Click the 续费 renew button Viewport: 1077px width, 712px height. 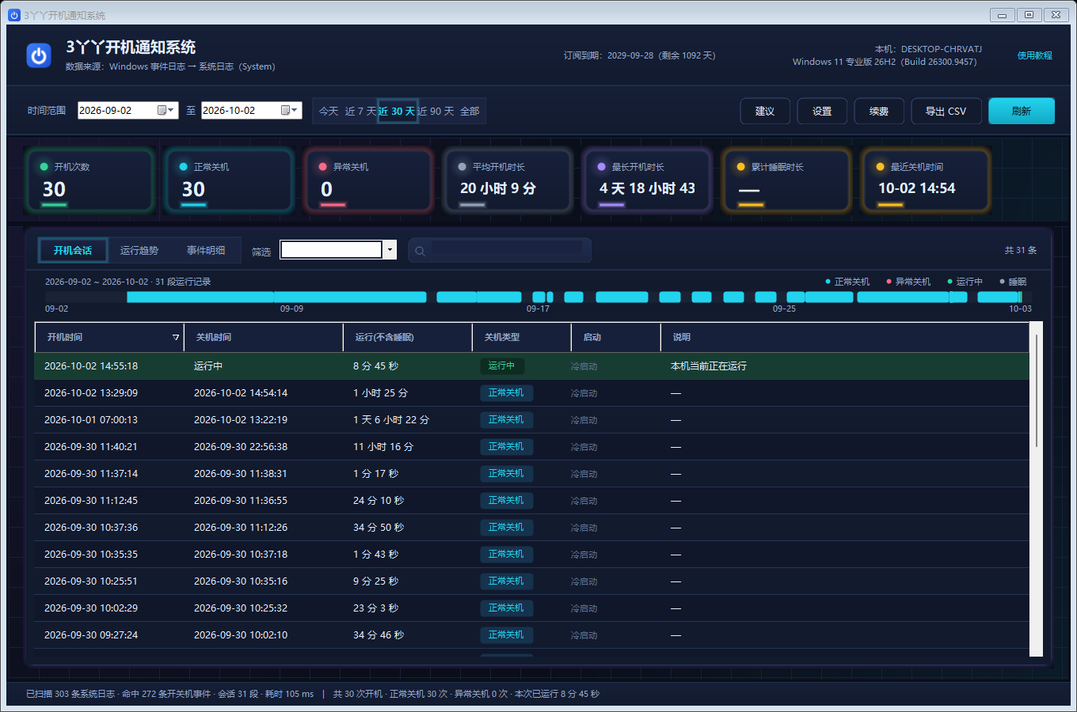[879, 111]
